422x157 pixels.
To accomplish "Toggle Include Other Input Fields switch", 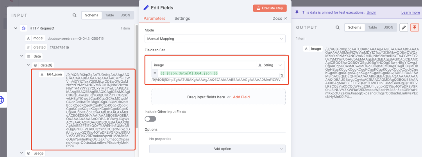I will point(150,119).
